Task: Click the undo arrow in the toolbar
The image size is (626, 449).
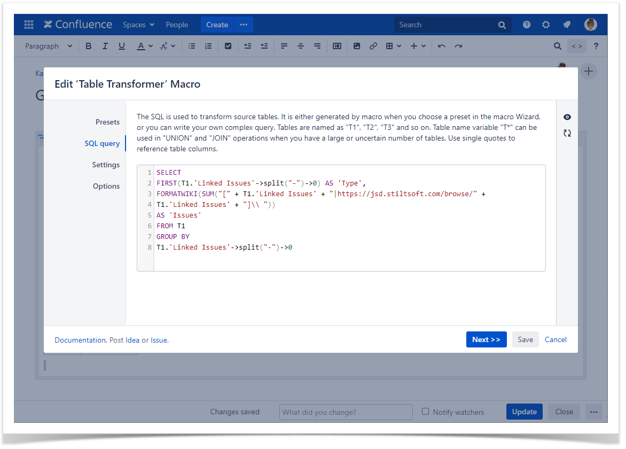Action: click(442, 47)
